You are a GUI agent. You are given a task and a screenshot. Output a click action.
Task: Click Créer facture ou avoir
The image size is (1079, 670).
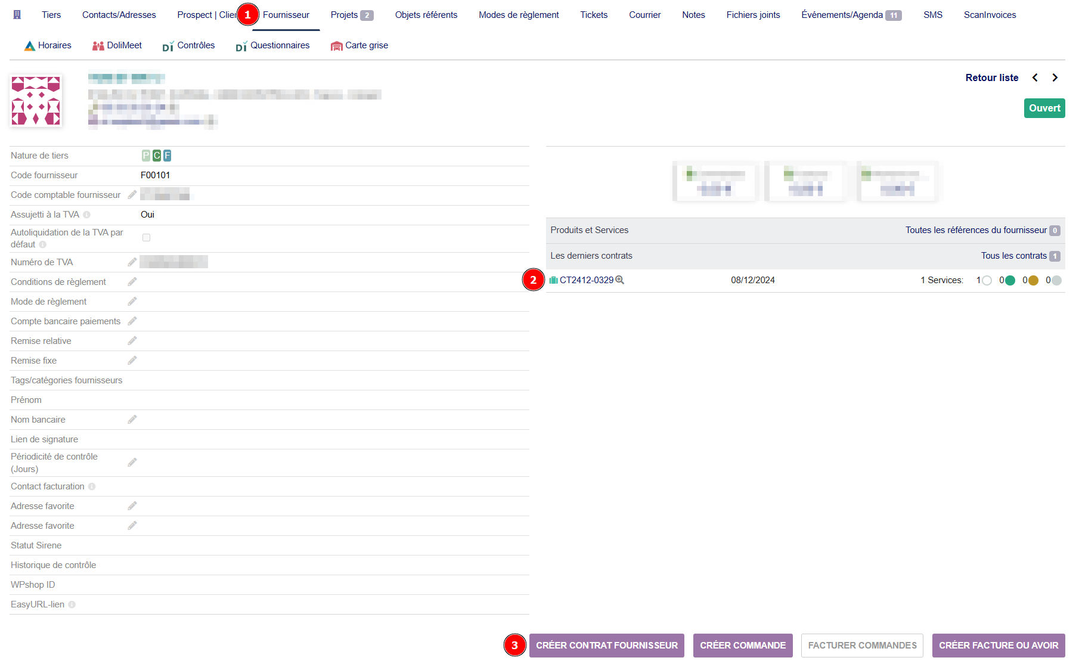click(x=999, y=646)
